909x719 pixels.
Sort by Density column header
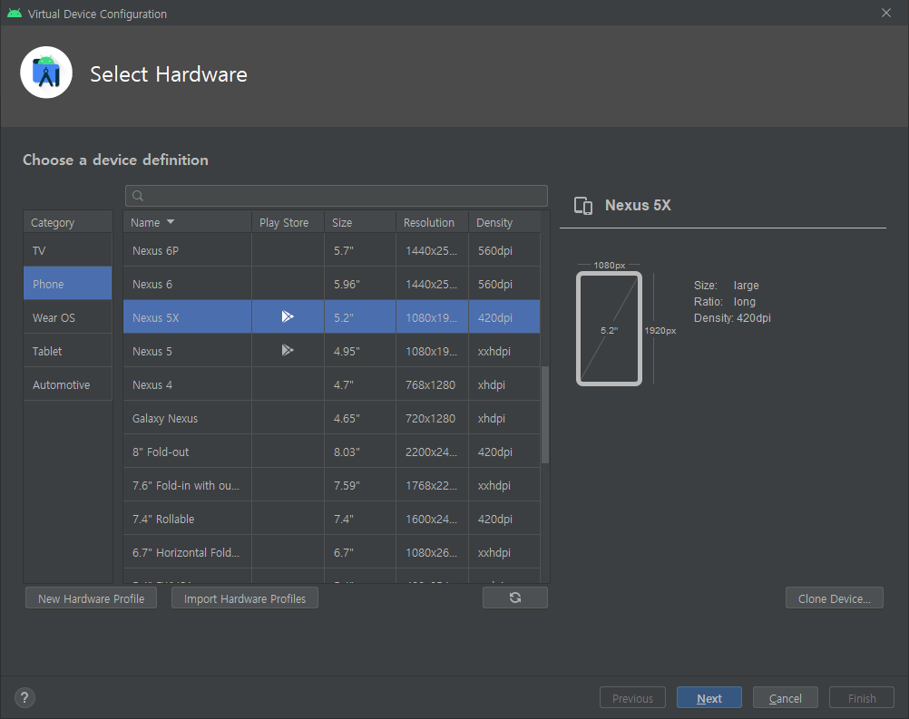504,222
